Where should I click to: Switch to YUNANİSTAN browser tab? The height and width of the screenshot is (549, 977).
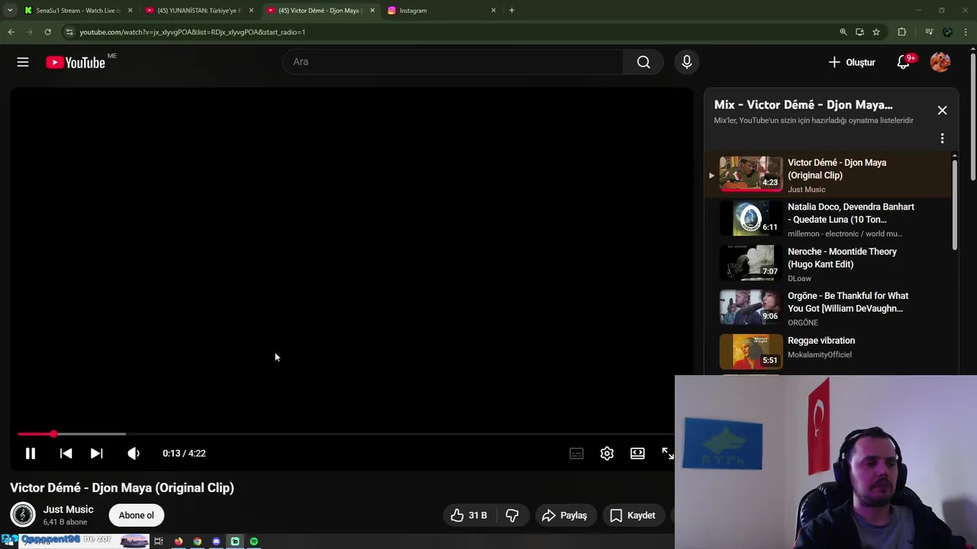[199, 11]
